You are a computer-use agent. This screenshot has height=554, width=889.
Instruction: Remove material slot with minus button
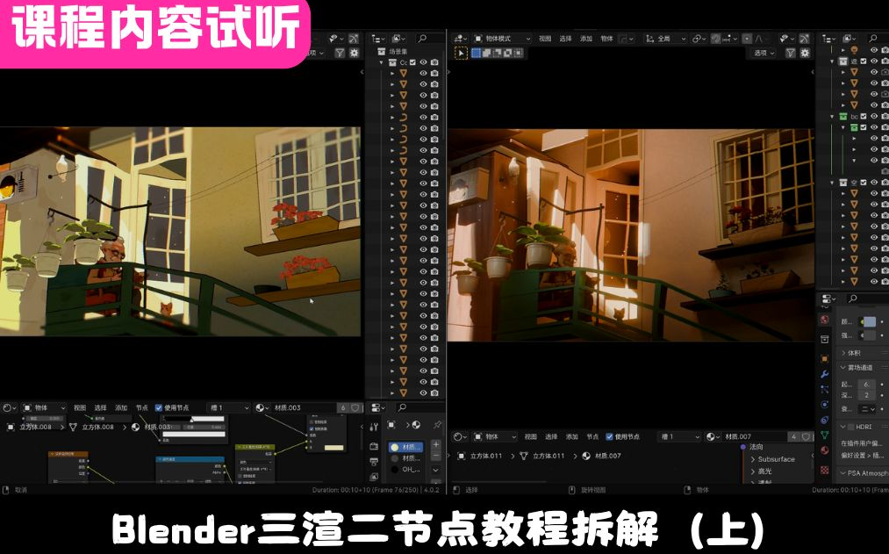click(436, 457)
